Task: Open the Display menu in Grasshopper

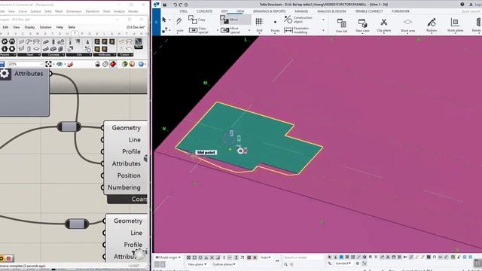Action: [x=29, y=27]
